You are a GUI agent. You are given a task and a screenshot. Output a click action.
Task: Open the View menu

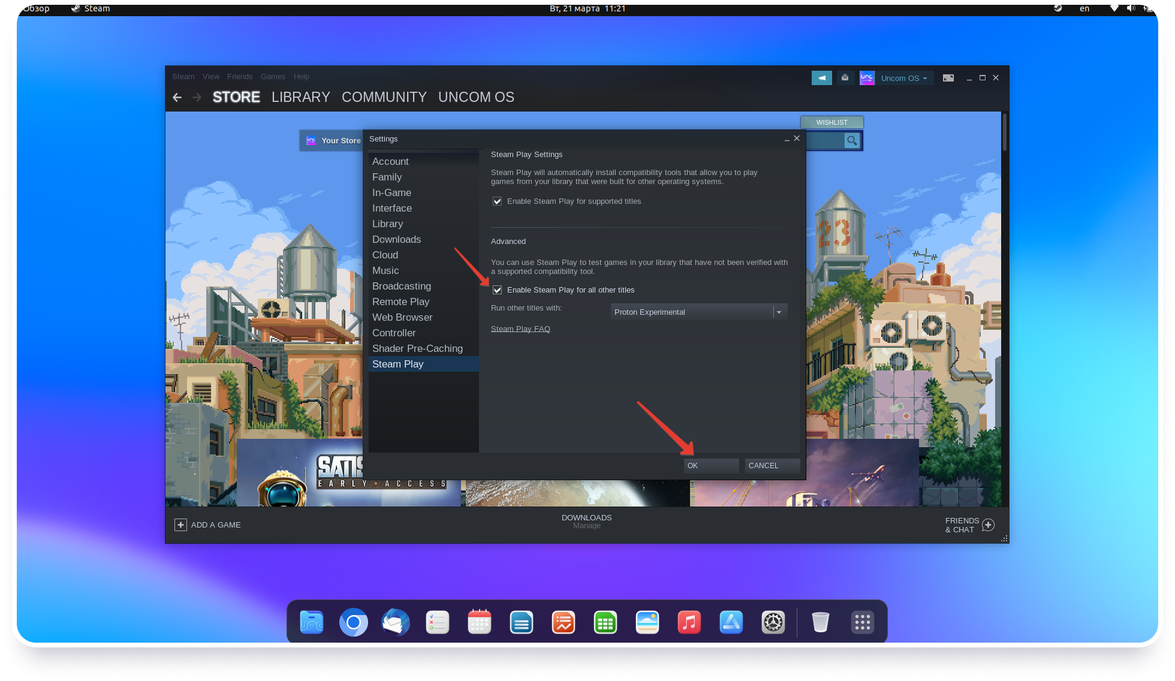click(211, 76)
